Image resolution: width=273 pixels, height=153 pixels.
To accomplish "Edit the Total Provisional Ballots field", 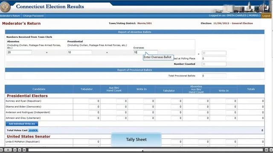I will [214, 76].
